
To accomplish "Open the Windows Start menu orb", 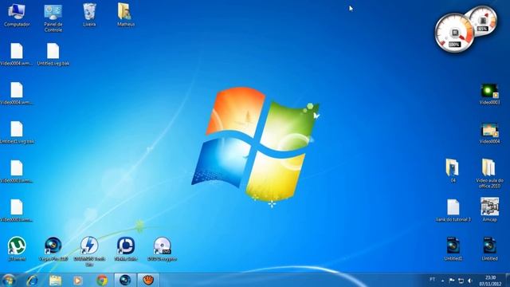I will coord(9,280).
